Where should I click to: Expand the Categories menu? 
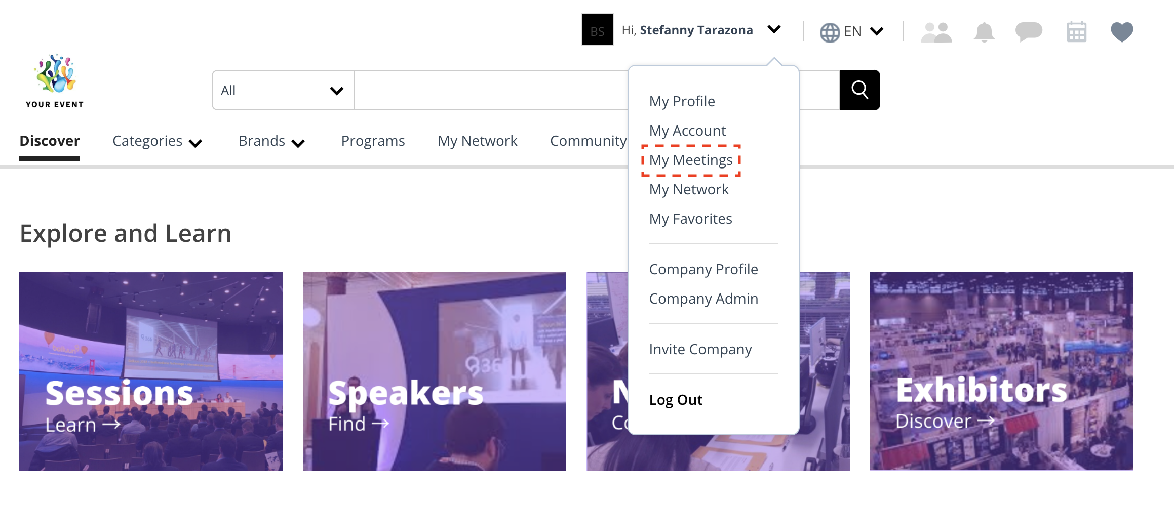click(x=147, y=141)
